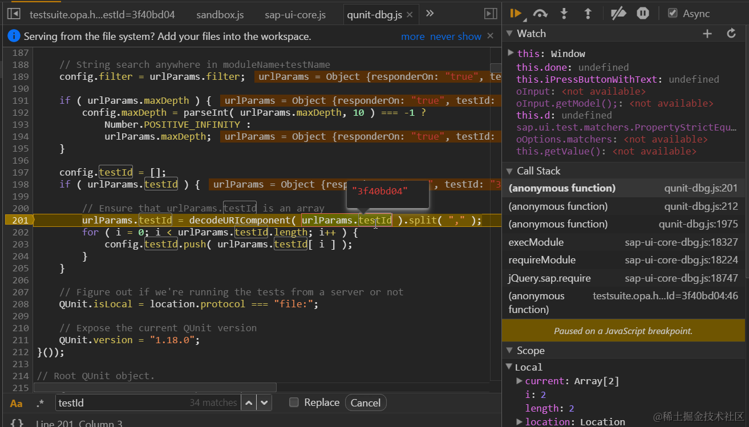Click the 'never show' link

(456, 36)
